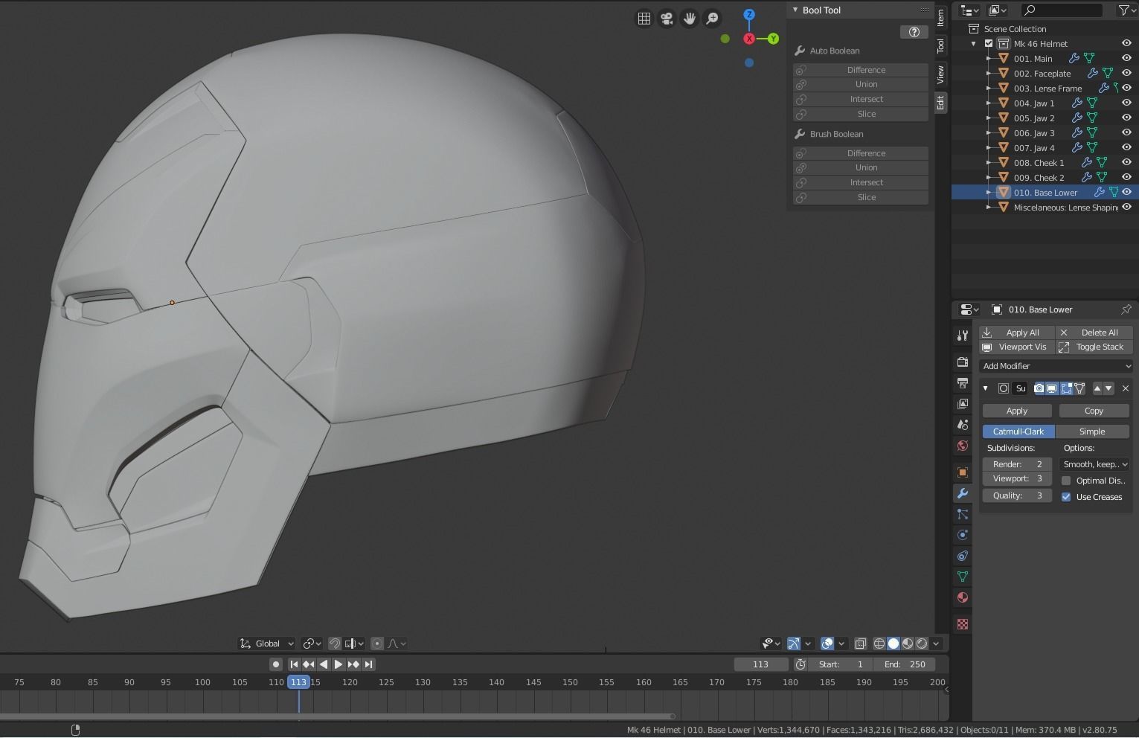Toggle modifier display in render camera icon
The height and width of the screenshot is (738, 1139).
(1039, 388)
